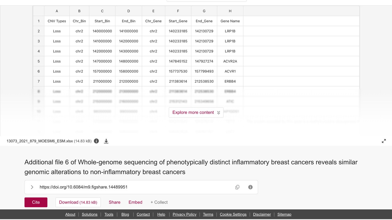Viewport: 392px width, 220px height.
Task: Click the cell containing 157799493
Action: pos(204,71)
